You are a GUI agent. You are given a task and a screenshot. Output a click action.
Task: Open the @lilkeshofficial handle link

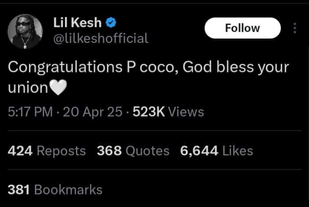click(100, 39)
